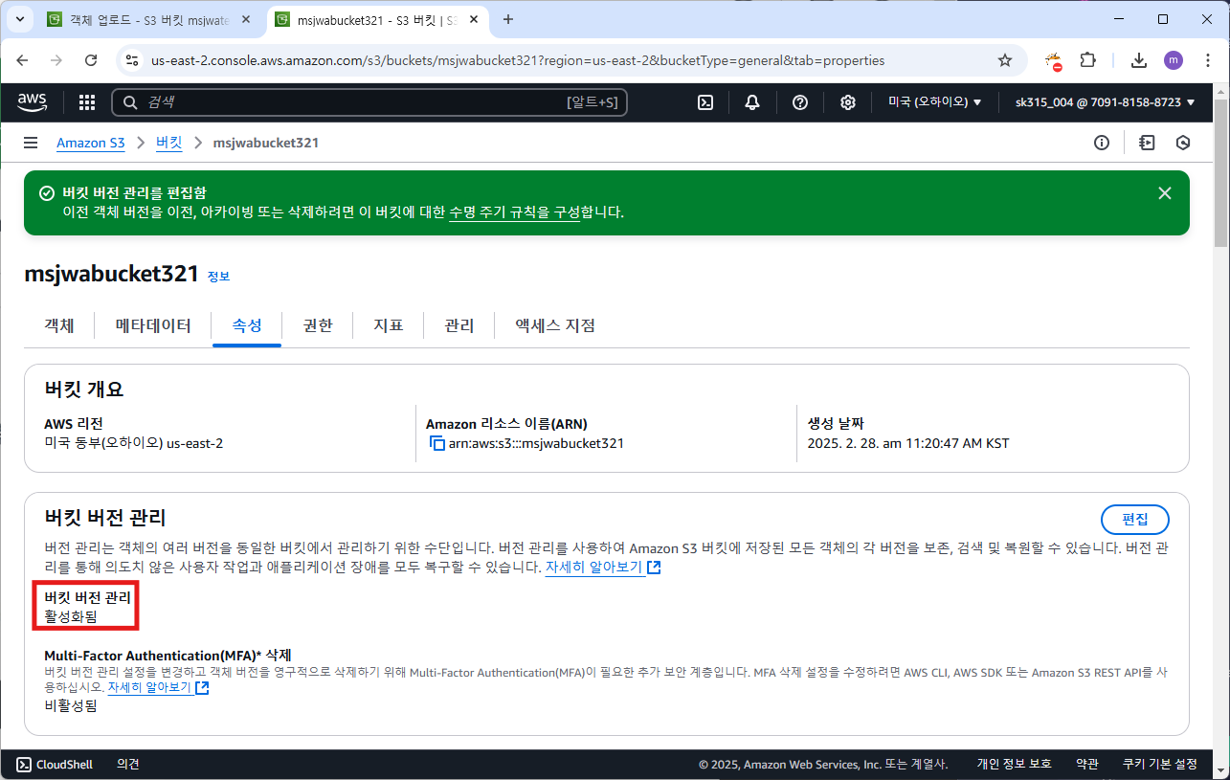Switch to the 권한 tab
Viewport: 1230px width, 780px height.
click(318, 325)
